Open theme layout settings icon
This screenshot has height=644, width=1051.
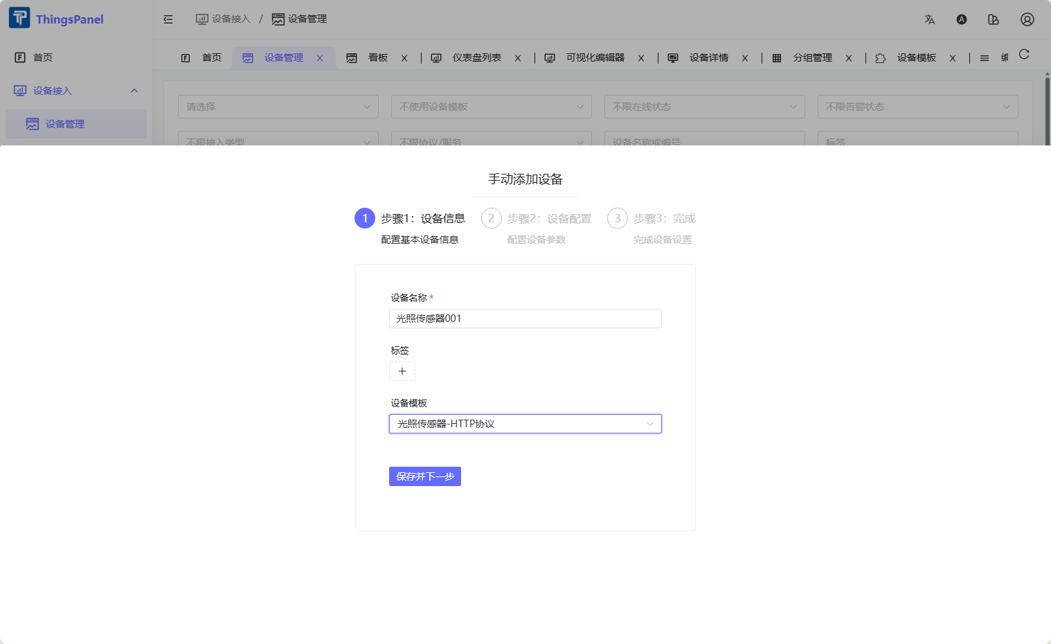pos(994,19)
